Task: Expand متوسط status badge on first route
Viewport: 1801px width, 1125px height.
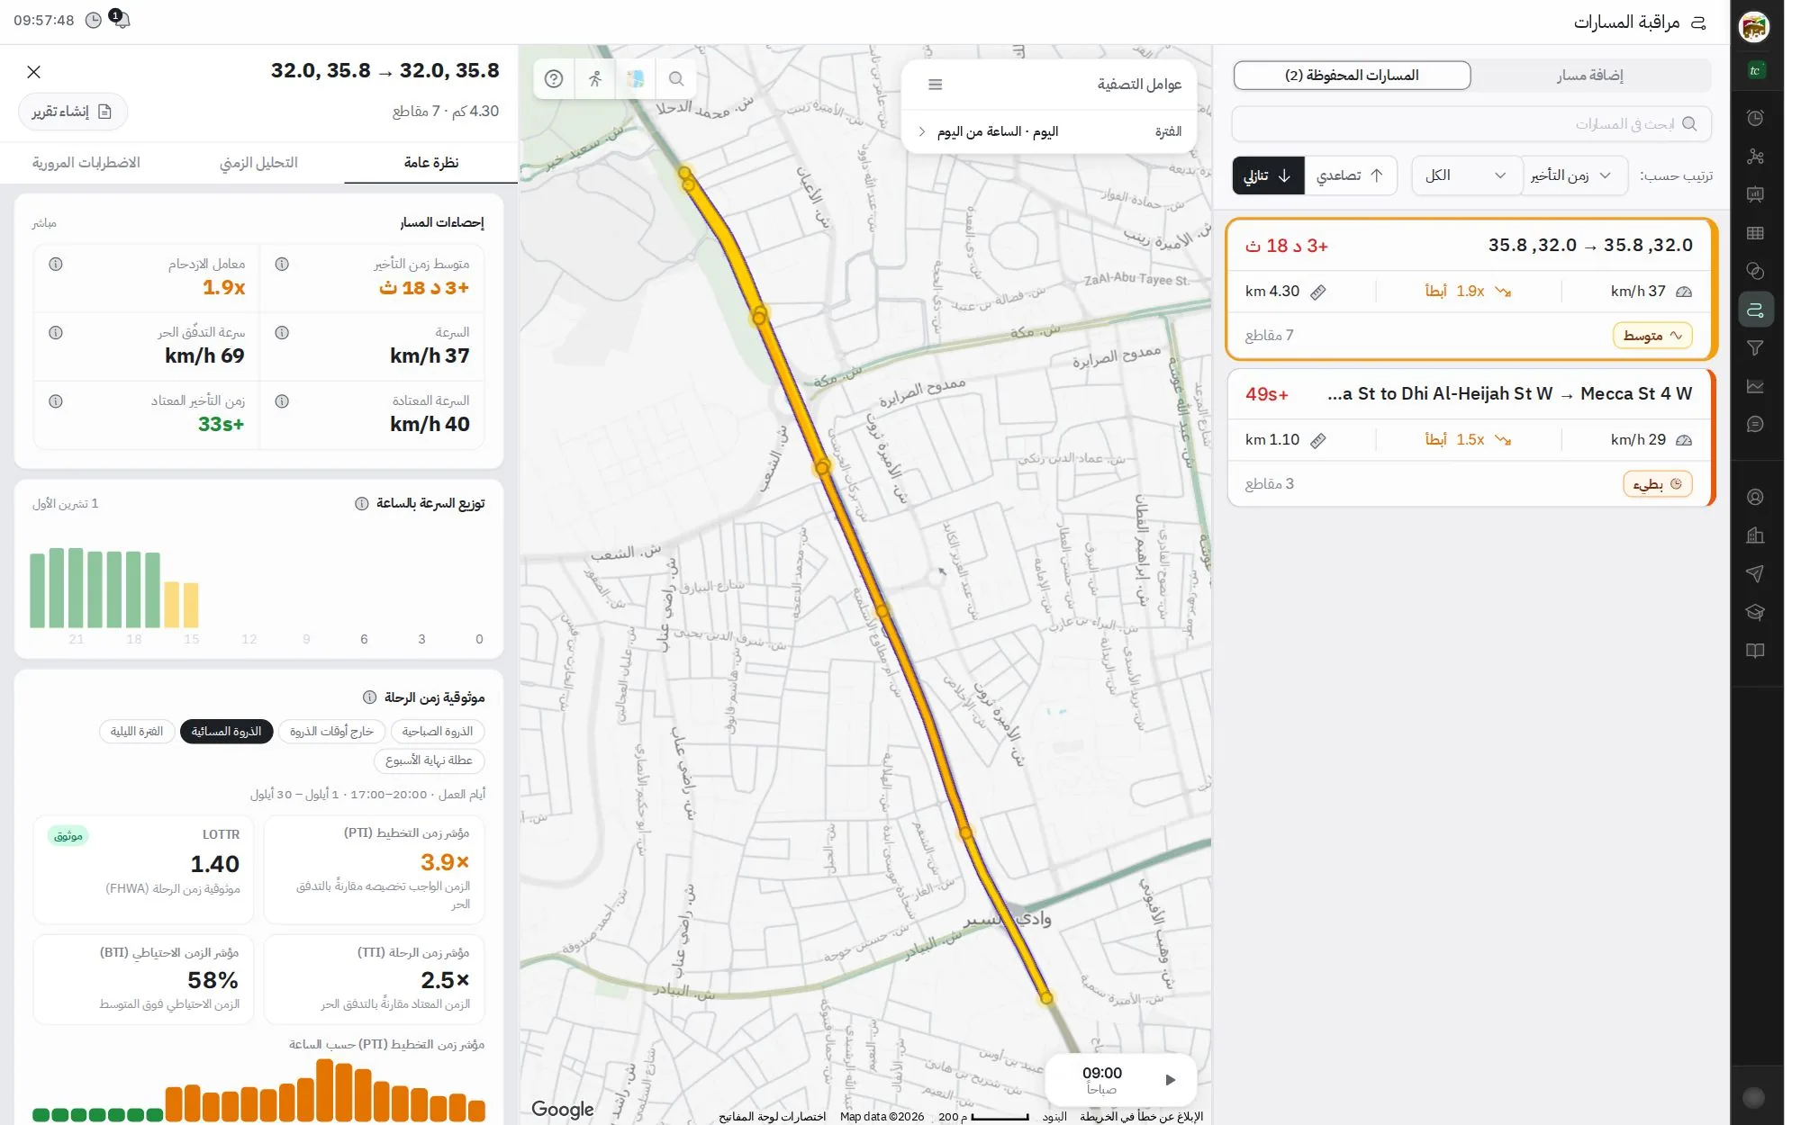Action: point(1652,336)
